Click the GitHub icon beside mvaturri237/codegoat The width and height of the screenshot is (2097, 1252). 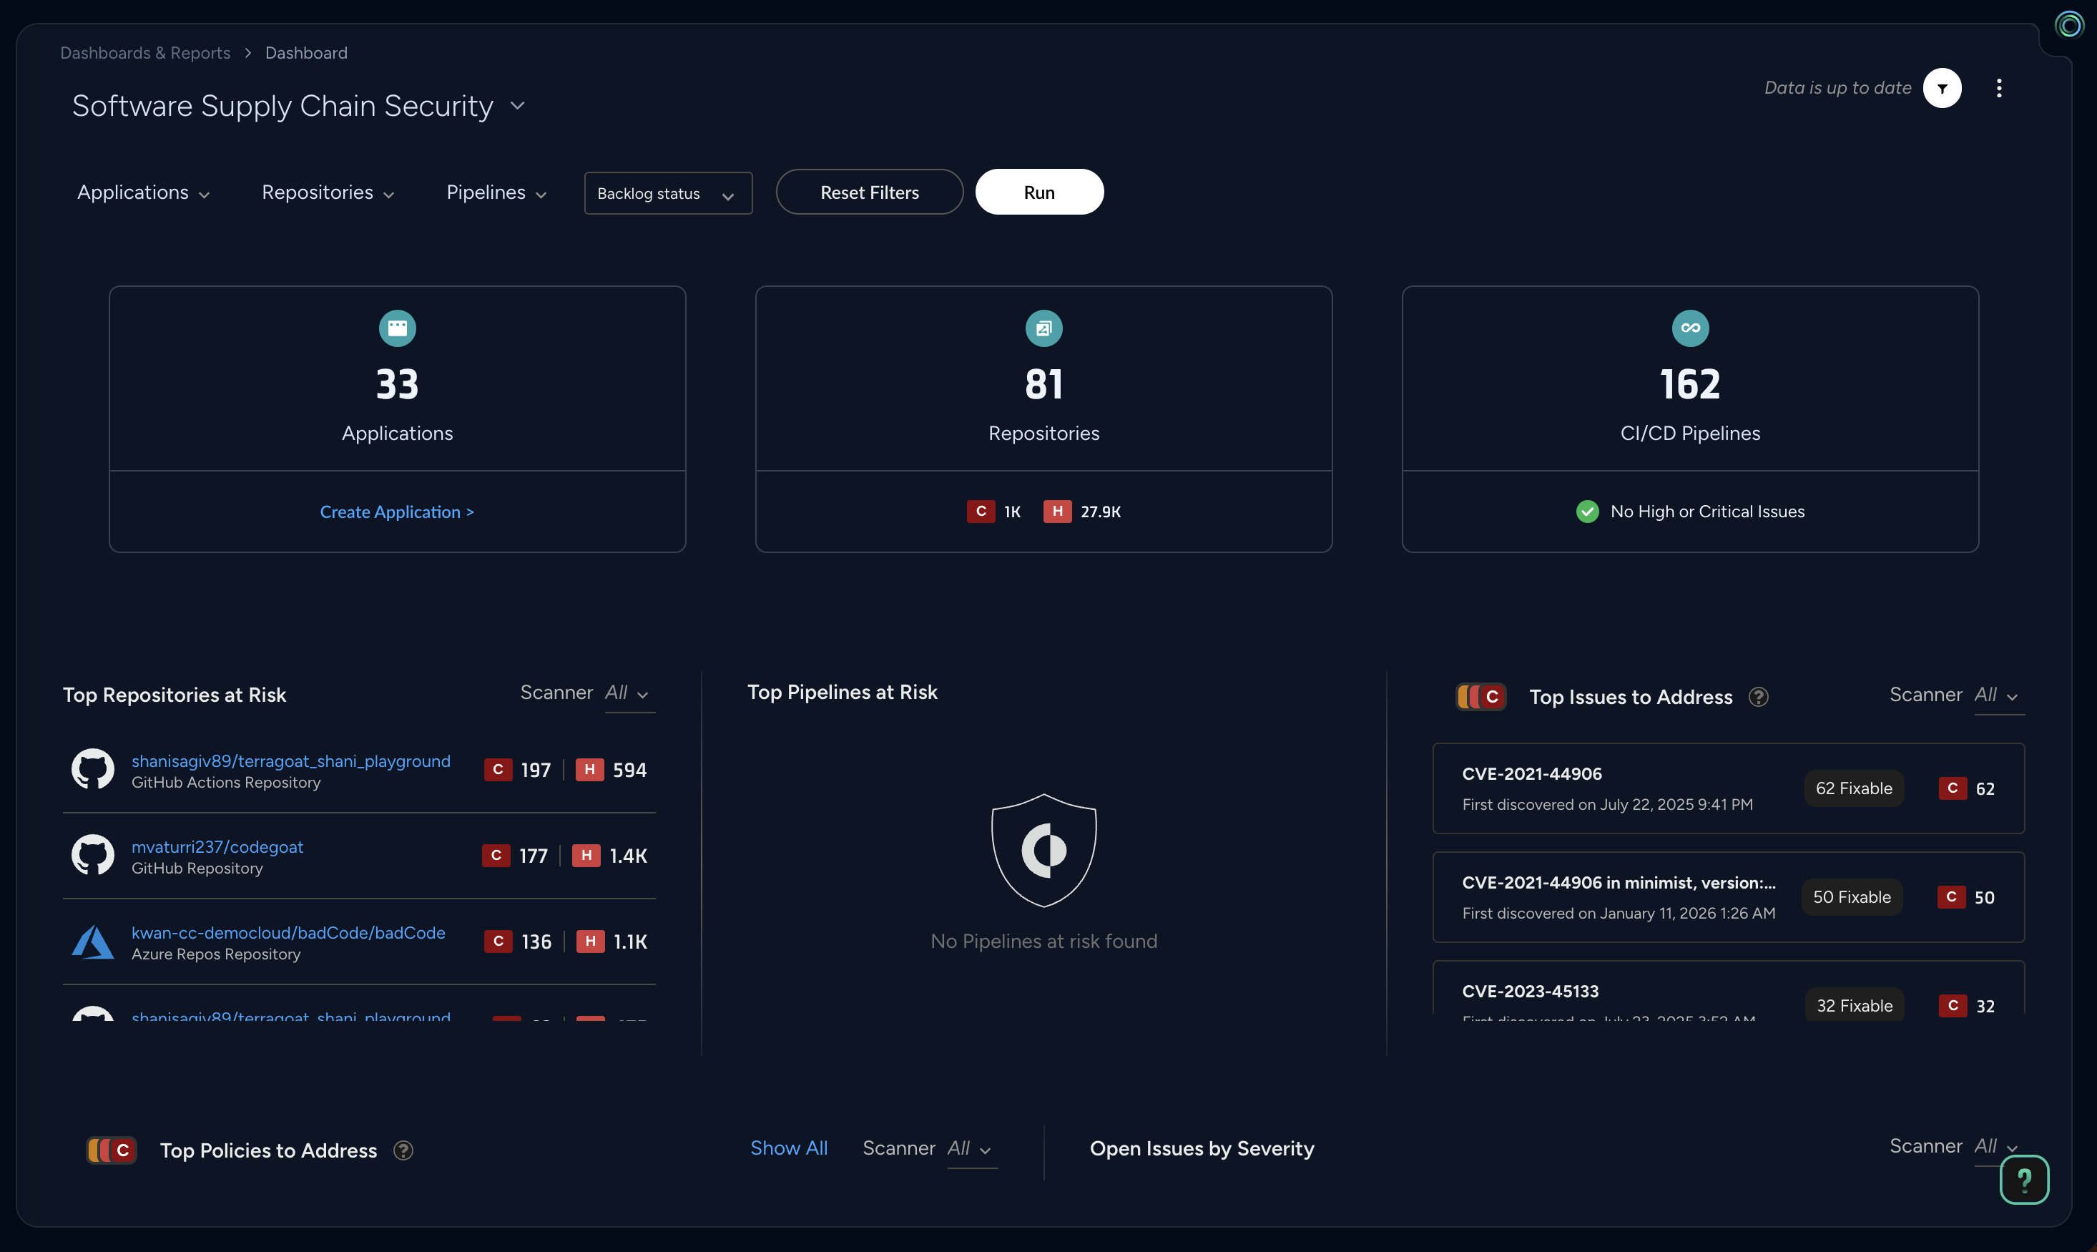click(93, 855)
